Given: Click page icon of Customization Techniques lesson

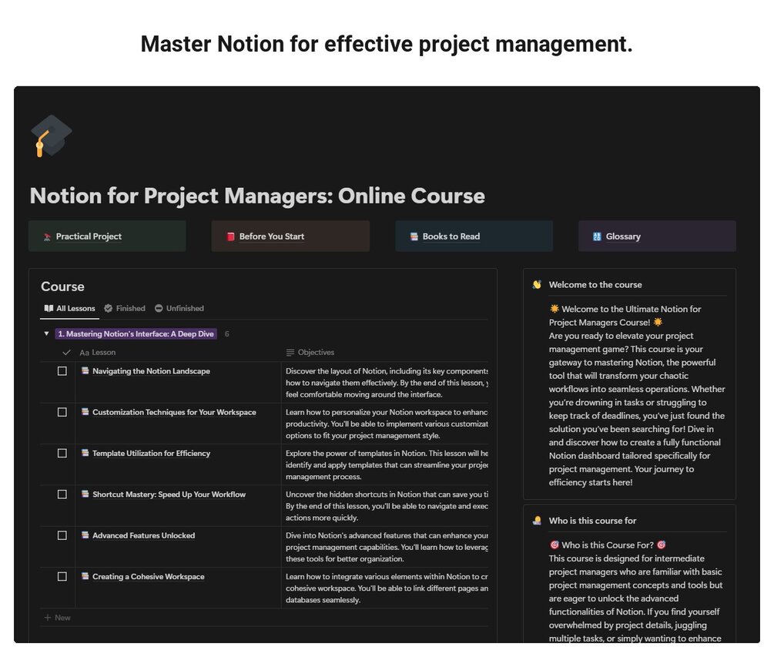Looking at the screenshot, I should (x=85, y=411).
